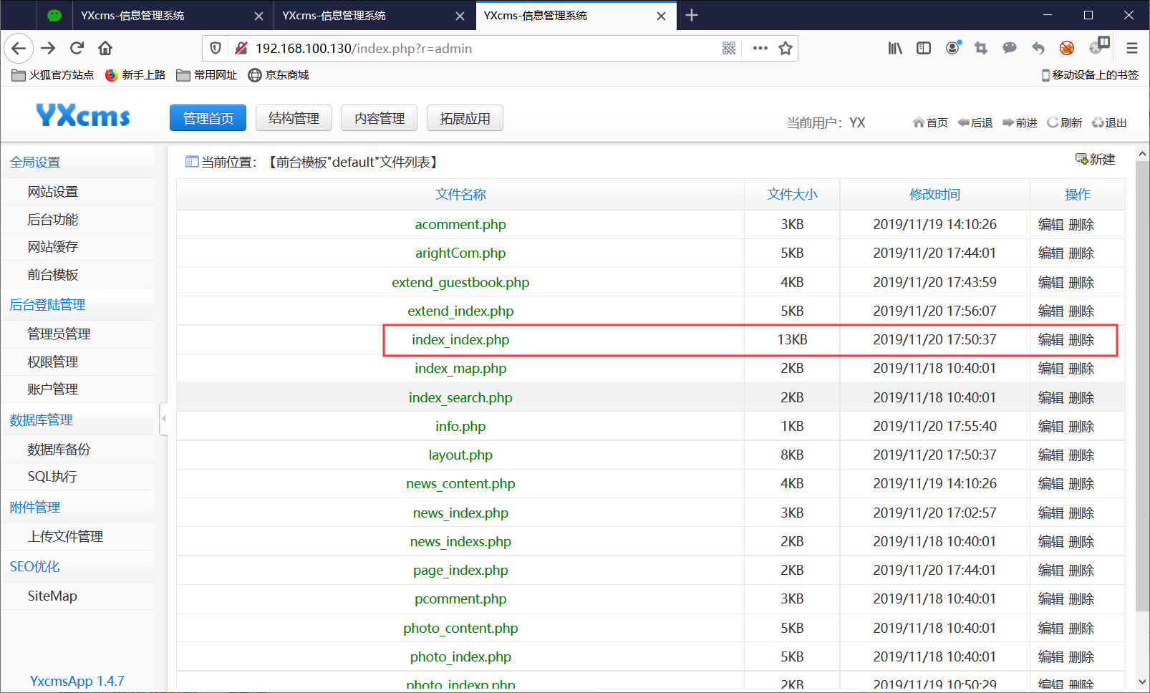Image resolution: width=1150 pixels, height=693 pixels.
Task: Open the index_index.php file link
Action: click(x=460, y=339)
